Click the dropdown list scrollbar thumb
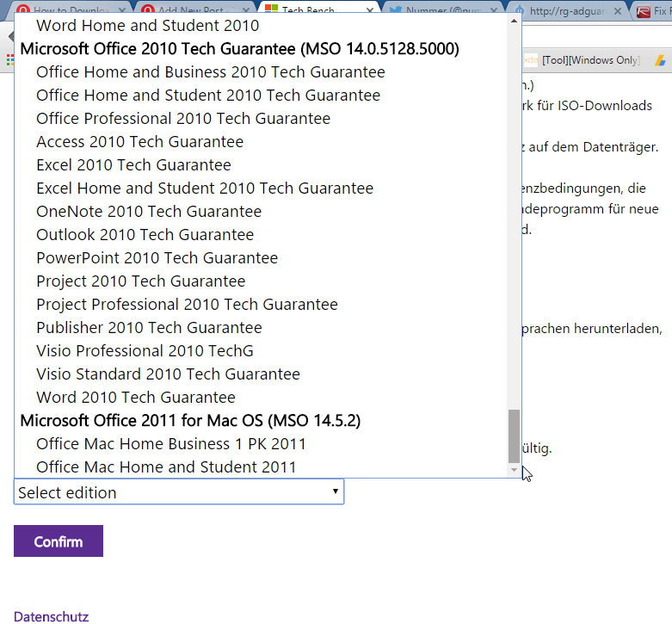This screenshot has height=624, width=672. [x=514, y=436]
